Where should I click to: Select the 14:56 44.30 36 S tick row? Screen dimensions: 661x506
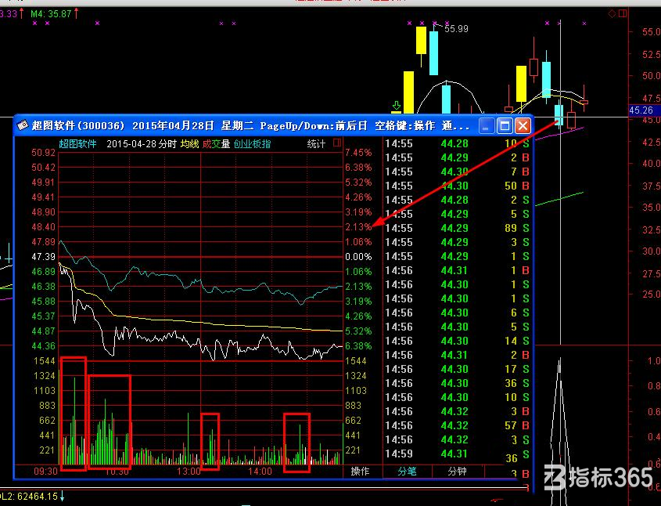pyautogui.click(x=458, y=383)
